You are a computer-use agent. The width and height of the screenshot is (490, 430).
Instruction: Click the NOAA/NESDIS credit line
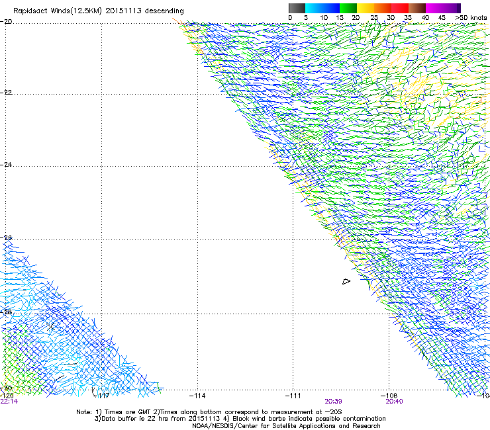(x=286, y=426)
